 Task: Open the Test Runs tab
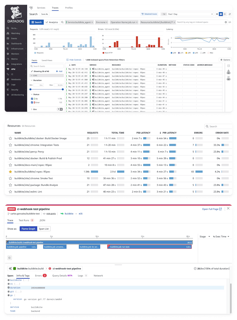tap(26, 220)
